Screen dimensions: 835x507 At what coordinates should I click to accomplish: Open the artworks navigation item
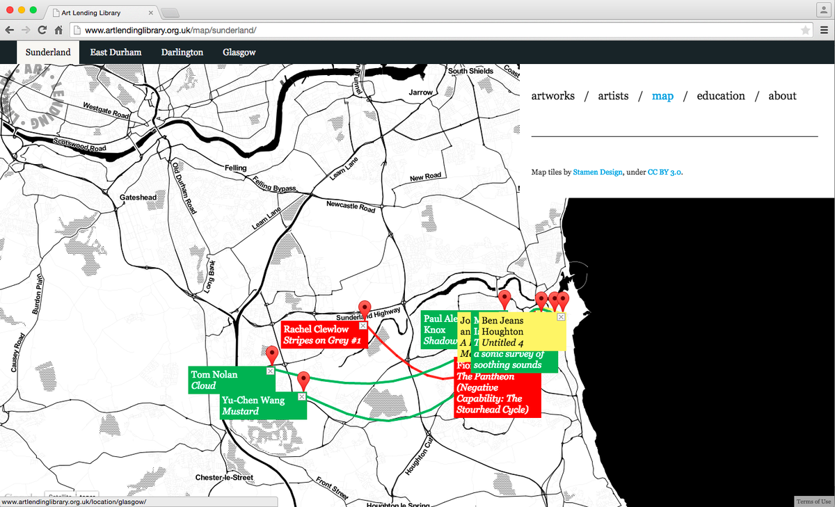click(x=553, y=96)
